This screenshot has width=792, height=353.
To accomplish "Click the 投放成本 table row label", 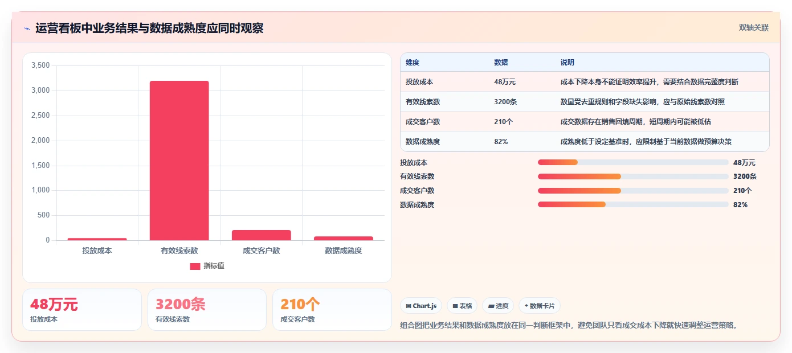I will tap(419, 82).
